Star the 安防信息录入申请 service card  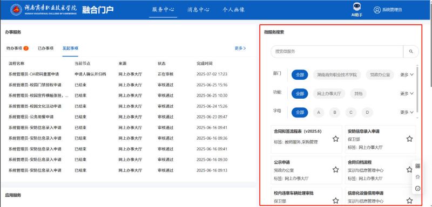409,139
